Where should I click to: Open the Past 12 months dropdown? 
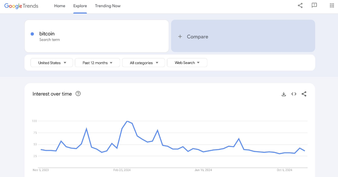(x=98, y=63)
